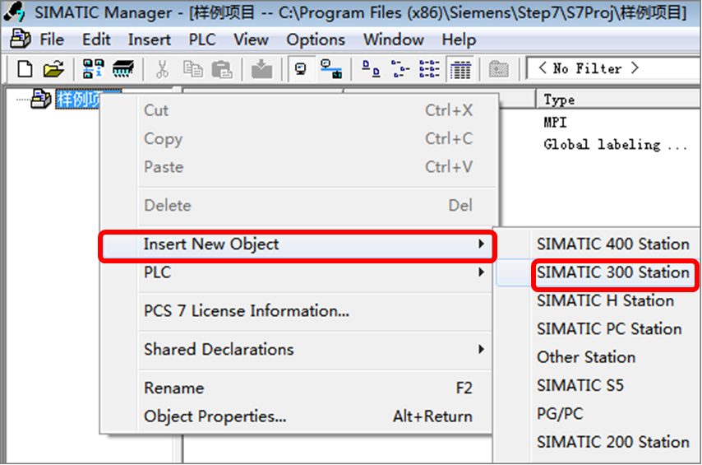Click the Up One Level icon
The width and height of the screenshot is (702, 465).
[498, 69]
